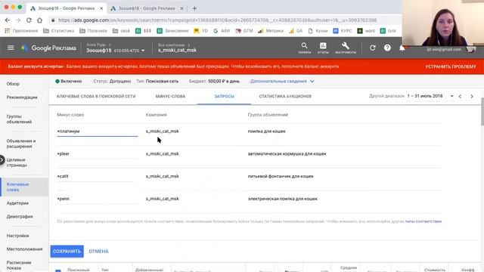The height and width of the screenshot is (272, 484).
Task: Open the AdW bookmark
Action: point(222,31)
